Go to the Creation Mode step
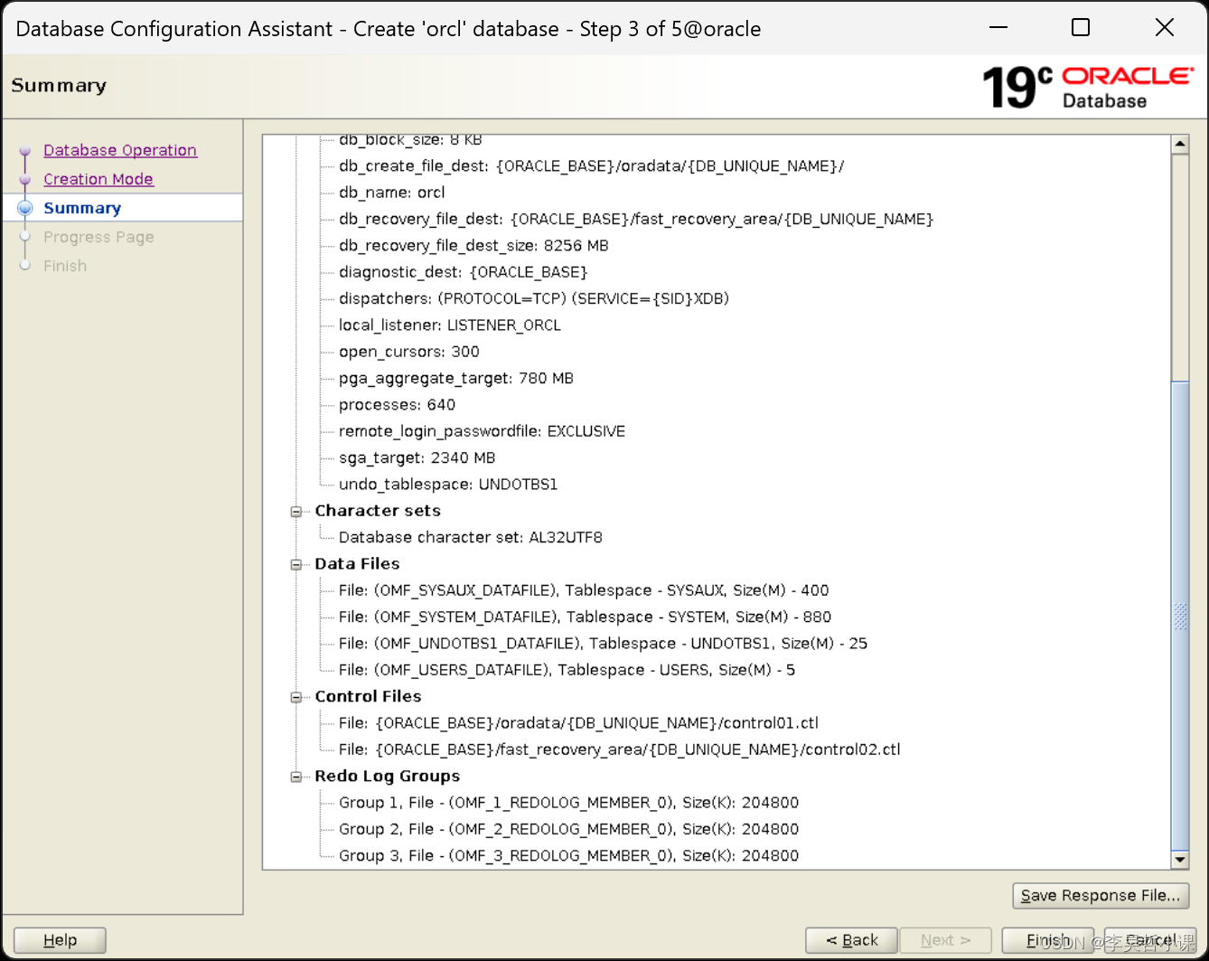This screenshot has height=961, width=1209. pyautogui.click(x=98, y=179)
